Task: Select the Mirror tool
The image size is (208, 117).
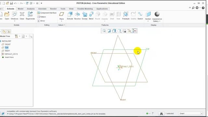Action: 41,21
